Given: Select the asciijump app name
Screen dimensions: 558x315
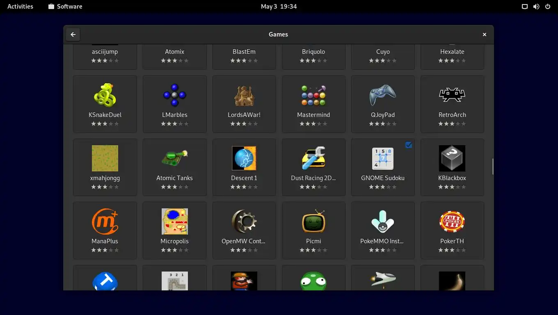Looking at the screenshot, I should point(105,52).
